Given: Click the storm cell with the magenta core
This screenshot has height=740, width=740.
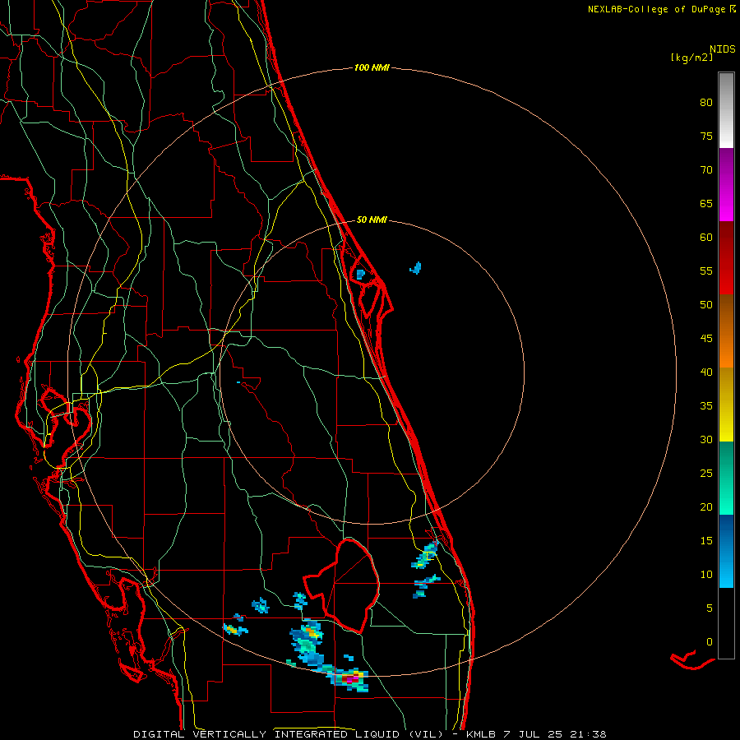Looking at the screenshot, I should point(349,679).
